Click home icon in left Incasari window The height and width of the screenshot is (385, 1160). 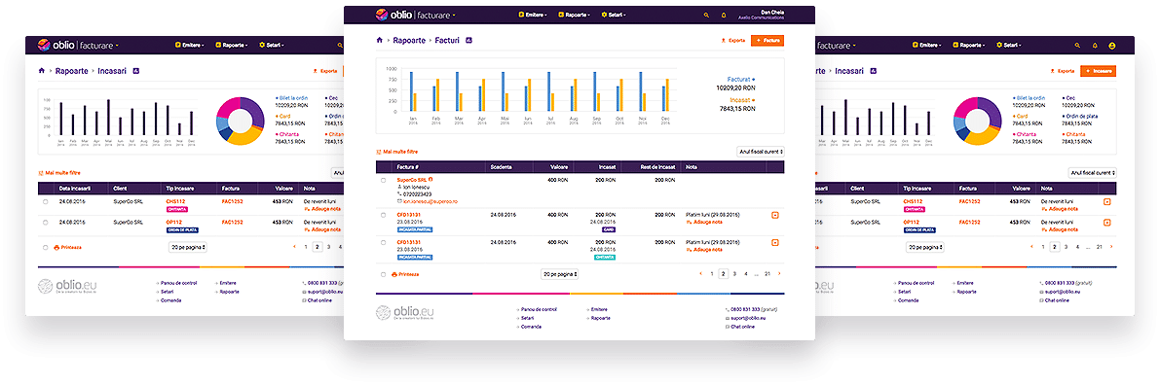pos(42,71)
